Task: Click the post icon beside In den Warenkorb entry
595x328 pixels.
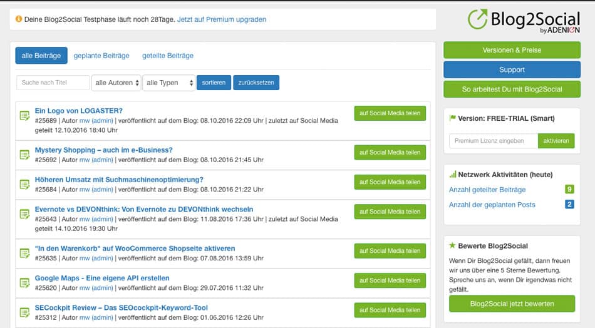Action: 24,253
